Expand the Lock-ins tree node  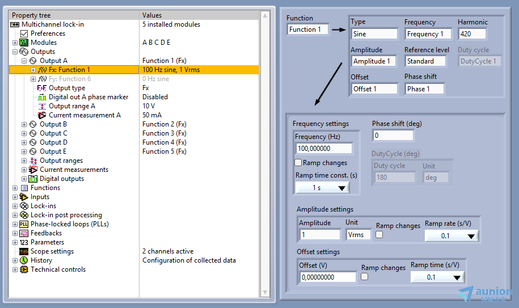tap(15, 206)
